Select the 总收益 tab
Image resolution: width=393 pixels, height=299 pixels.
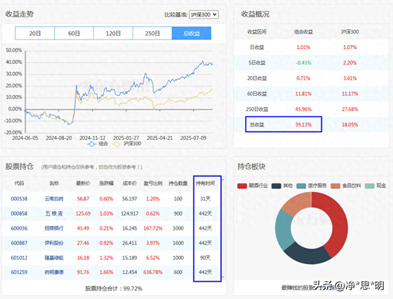click(x=191, y=34)
